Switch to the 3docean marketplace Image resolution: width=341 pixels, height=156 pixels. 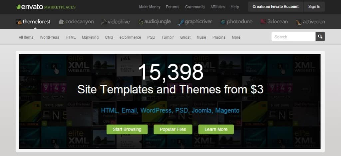point(274,22)
